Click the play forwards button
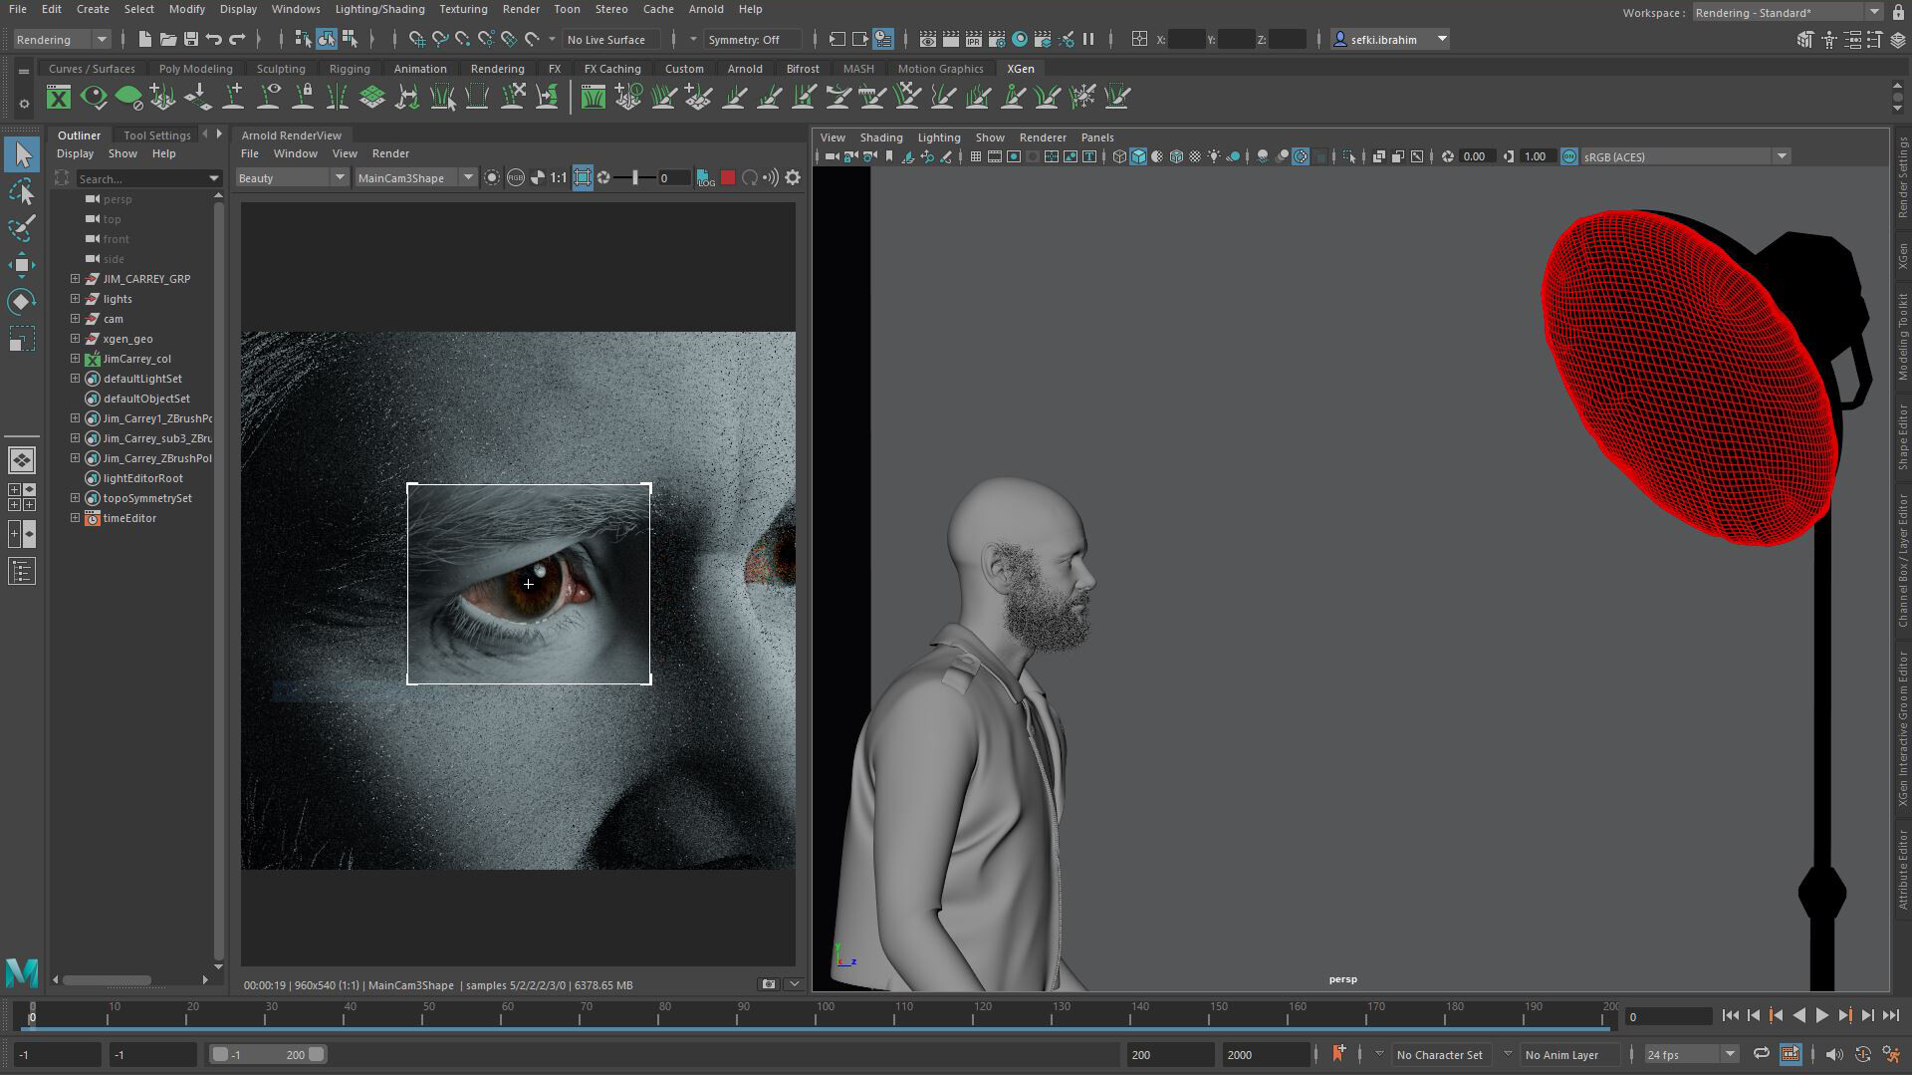This screenshot has width=1912, height=1075. (x=1821, y=1015)
